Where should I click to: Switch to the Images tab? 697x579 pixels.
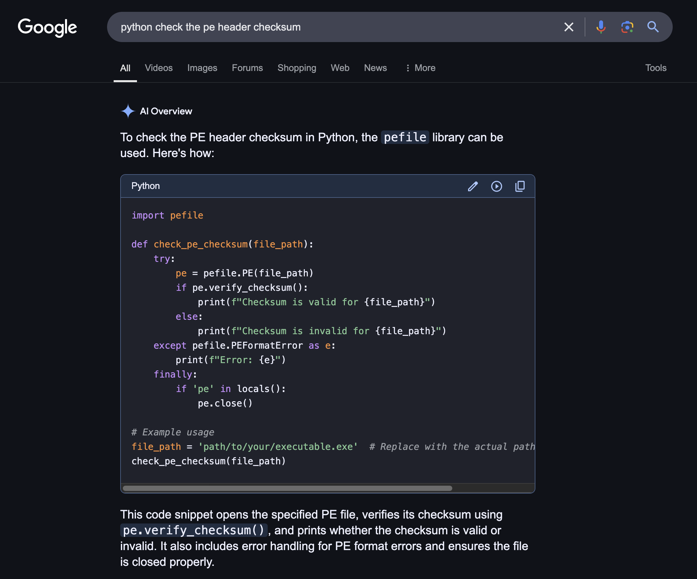pyautogui.click(x=202, y=68)
